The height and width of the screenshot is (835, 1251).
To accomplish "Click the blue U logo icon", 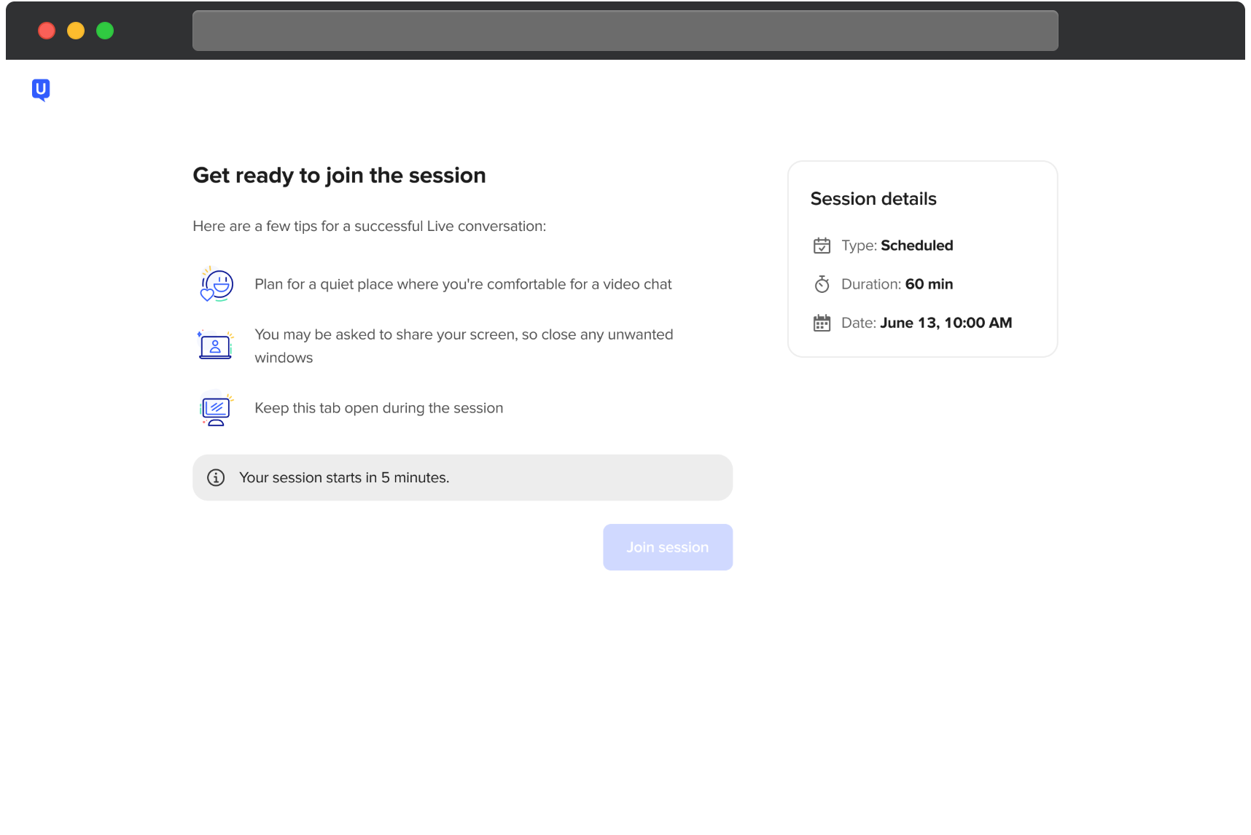I will coord(41,90).
